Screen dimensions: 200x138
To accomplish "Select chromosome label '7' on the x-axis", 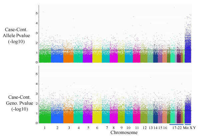I will [107, 128].
